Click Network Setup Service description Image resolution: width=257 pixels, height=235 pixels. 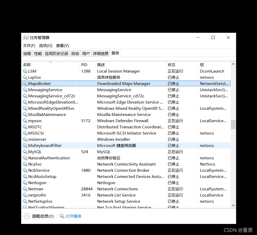tap(119, 201)
